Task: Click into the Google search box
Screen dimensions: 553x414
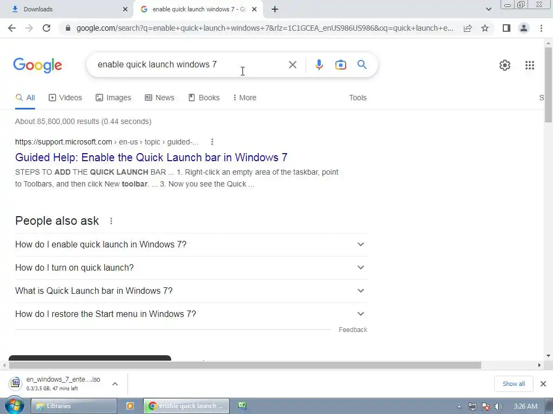Action: coord(191,65)
